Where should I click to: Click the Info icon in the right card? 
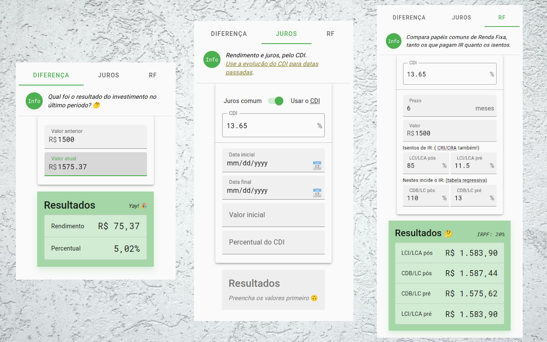394,41
